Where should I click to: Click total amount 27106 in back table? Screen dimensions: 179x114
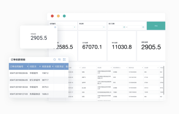(146, 77)
